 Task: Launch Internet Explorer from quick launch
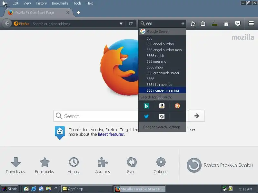point(34,189)
